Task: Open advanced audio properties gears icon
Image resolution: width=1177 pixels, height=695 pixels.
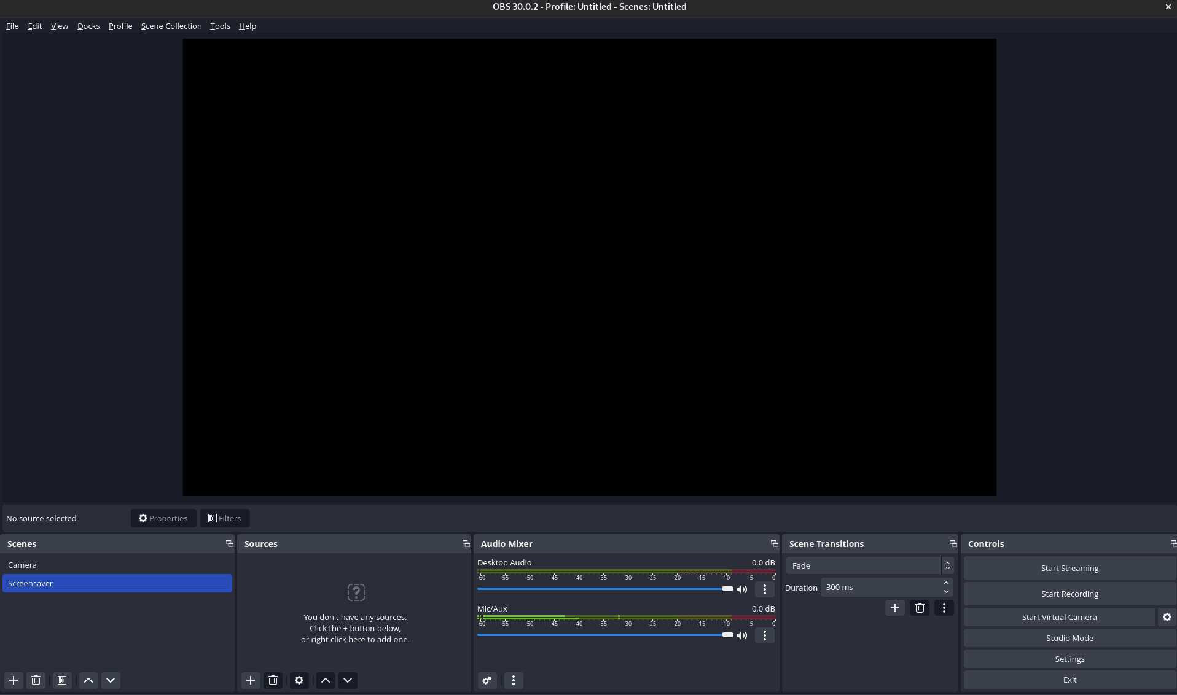Action: [x=487, y=680]
